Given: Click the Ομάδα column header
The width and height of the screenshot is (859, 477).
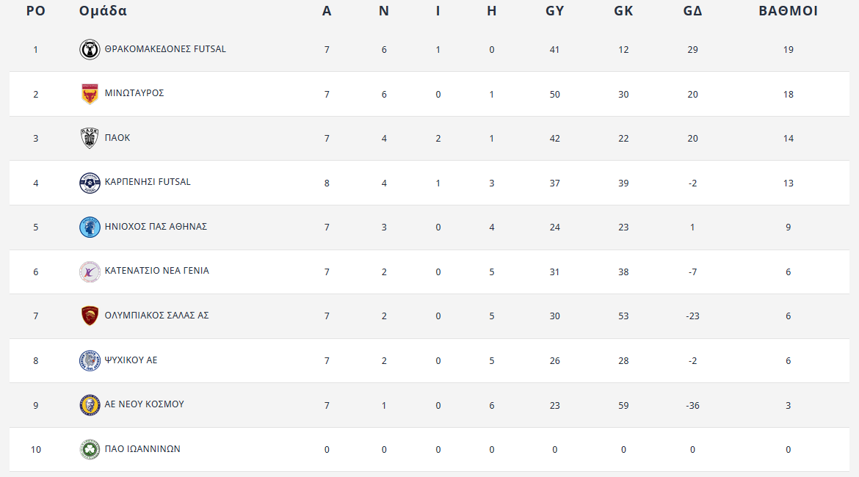Looking at the screenshot, I should [103, 11].
